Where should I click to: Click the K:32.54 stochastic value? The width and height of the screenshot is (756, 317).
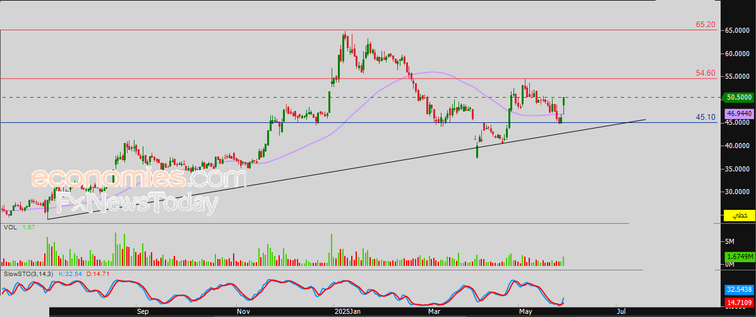pos(70,274)
